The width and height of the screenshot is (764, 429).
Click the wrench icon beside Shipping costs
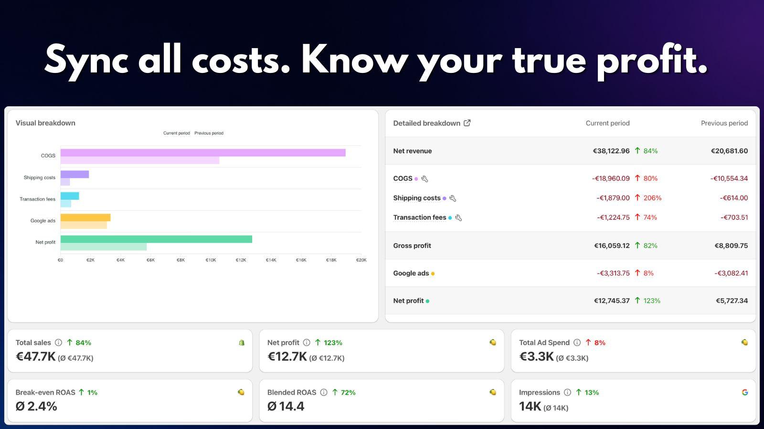[x=453, y=198]
